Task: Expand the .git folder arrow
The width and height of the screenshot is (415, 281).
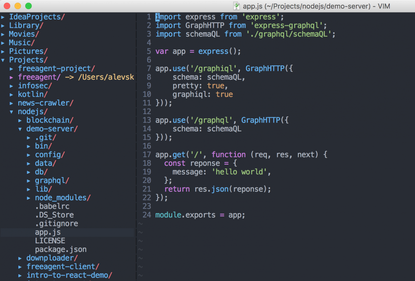Action: tap(29, 138)
